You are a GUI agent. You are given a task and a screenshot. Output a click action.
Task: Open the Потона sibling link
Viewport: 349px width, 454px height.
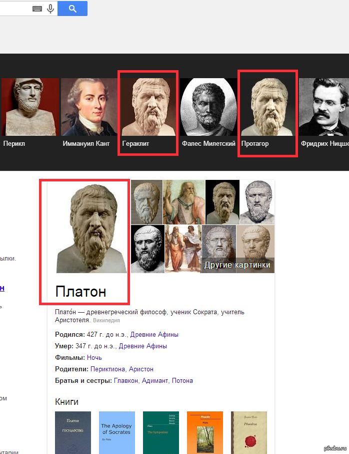point(182,381)
